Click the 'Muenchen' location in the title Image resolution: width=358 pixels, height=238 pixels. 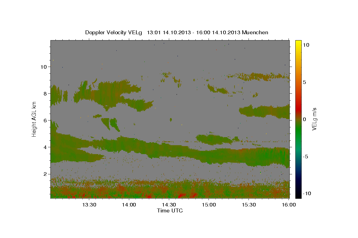click(255, 32)
